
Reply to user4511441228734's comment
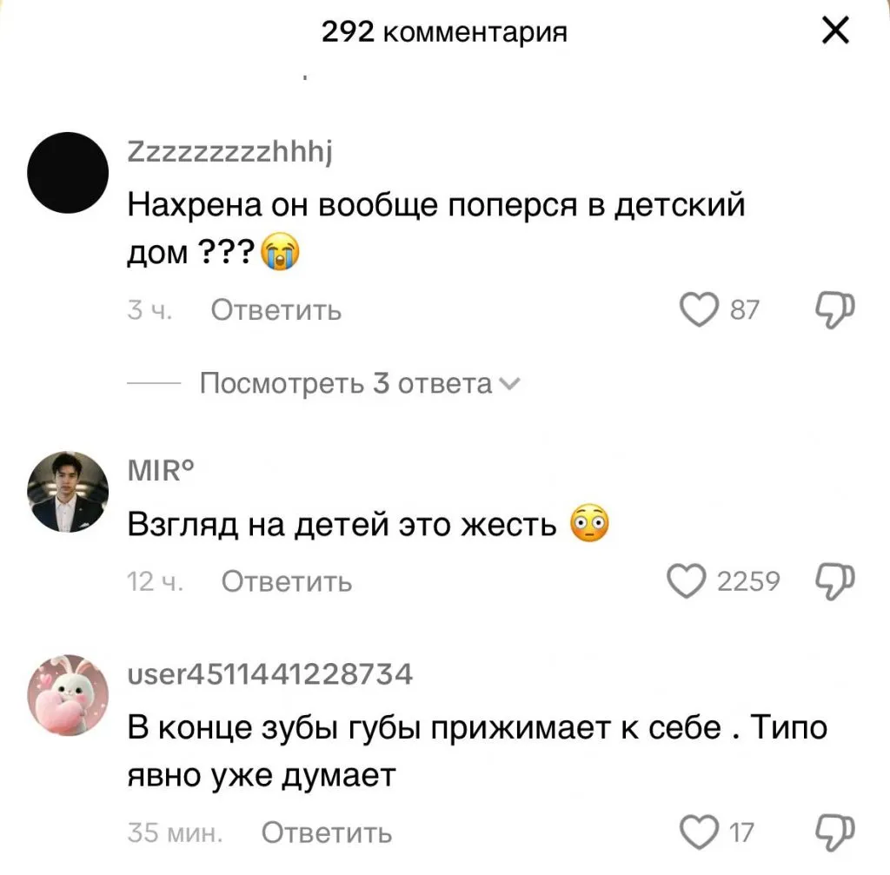click(x=327, y=833)
